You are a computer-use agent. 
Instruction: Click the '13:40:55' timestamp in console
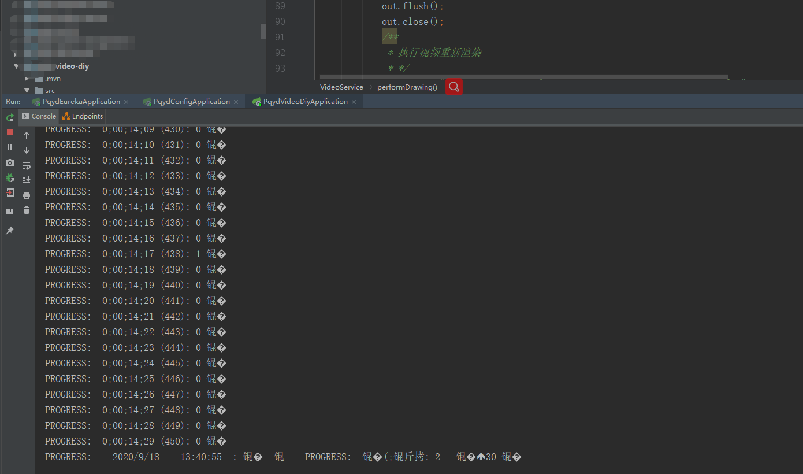tap(201, 457)
